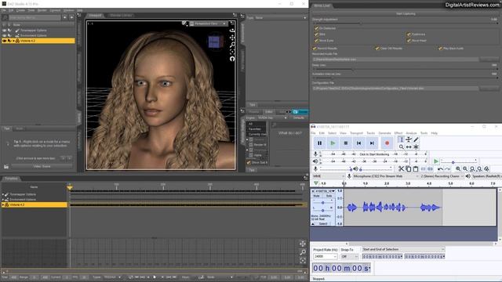Click the recording meter microphone icon

(315, 154)
